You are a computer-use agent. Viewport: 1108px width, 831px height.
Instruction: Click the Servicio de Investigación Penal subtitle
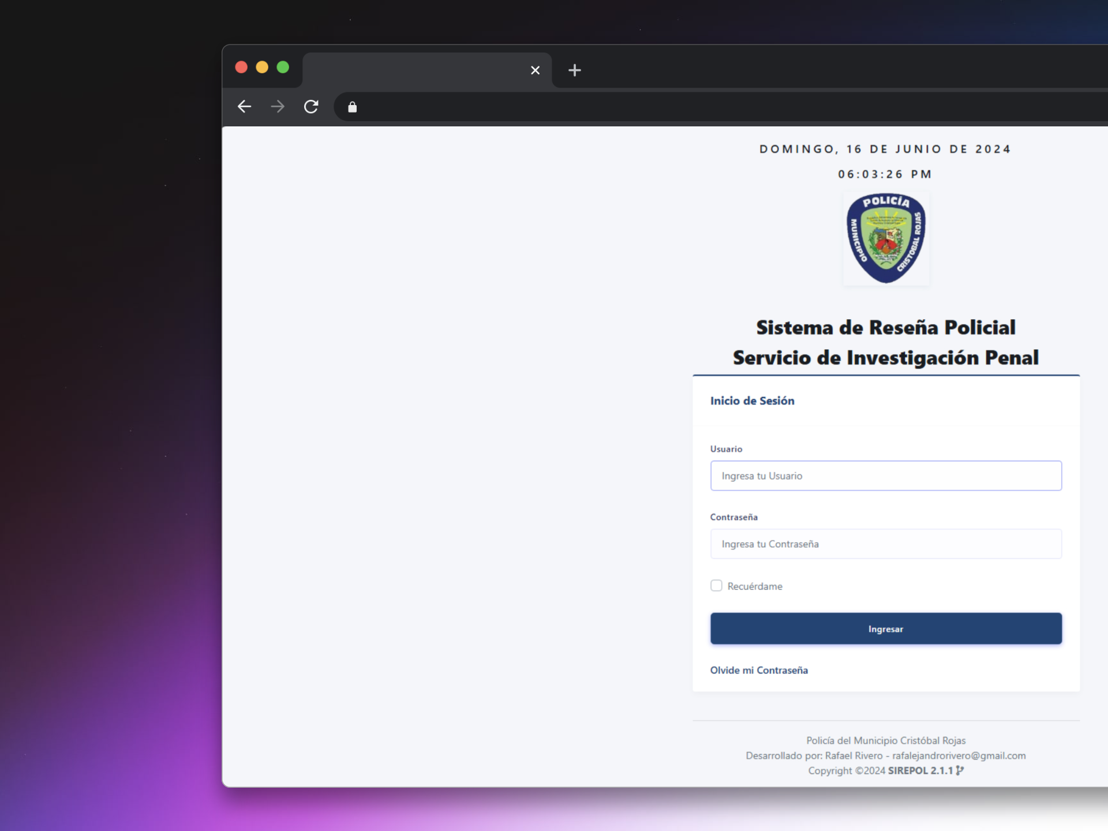886,357
